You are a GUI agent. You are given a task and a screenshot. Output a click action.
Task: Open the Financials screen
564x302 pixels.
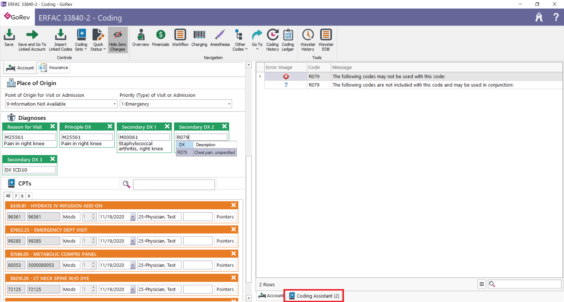pos(160,38)
